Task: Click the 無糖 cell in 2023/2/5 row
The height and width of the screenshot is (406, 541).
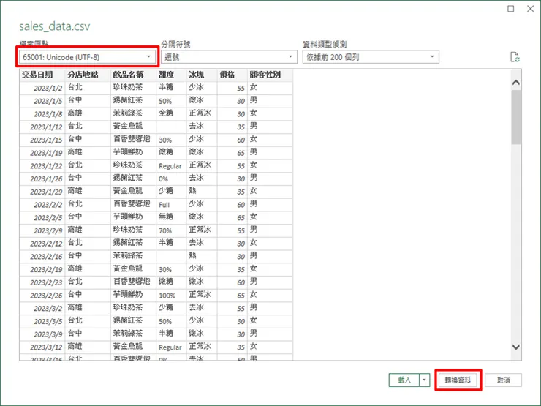Action: (171, 217)
